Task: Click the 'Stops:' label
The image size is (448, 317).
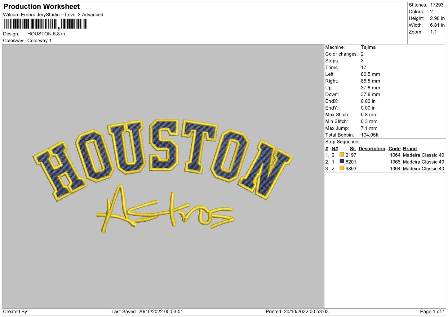Action: 332,61
